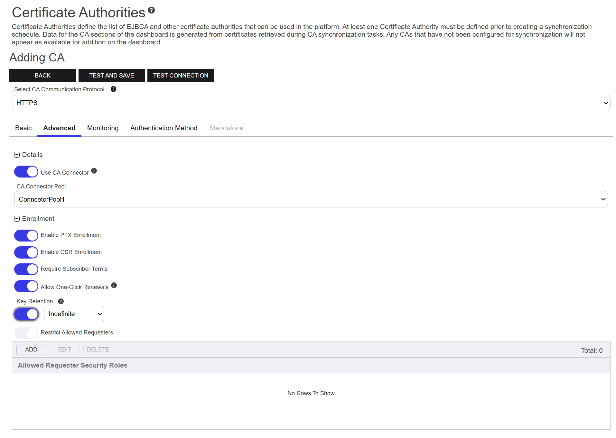The image size is (616, 438).
Task: Collapse the Enrollment section minus icon
Action: (17, 219)
